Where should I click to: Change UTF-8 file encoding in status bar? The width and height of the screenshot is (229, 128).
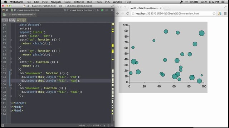97,126
